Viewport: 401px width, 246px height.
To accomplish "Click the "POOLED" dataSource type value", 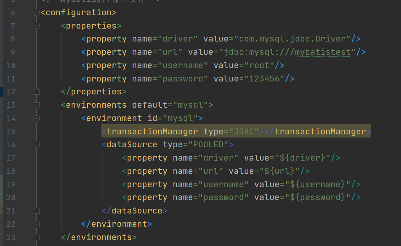I will [x=208, y=145].
